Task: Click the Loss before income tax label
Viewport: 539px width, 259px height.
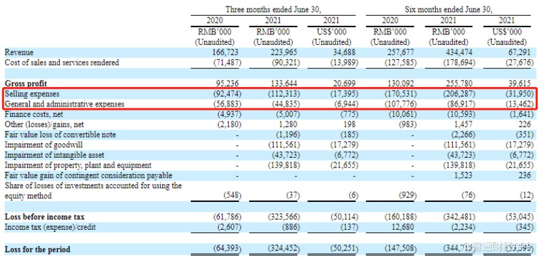Action: [44, 217]
